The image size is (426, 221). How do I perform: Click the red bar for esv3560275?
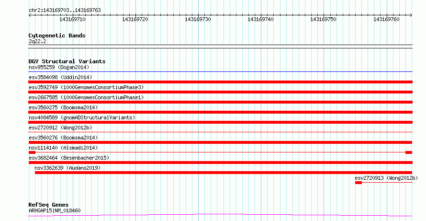tap(220, 112)
